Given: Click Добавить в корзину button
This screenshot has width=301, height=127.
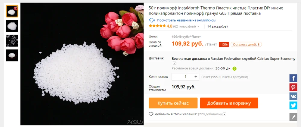Looking at the screenshot, I should [229, 103].
